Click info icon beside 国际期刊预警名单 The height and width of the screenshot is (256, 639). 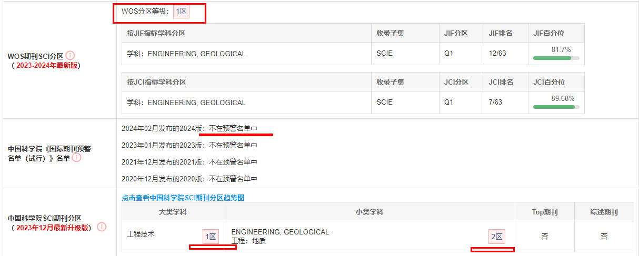click(x=76, y=157)
